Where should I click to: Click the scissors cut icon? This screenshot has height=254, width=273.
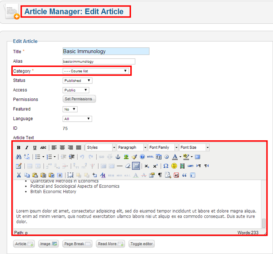tap(19, 175)
